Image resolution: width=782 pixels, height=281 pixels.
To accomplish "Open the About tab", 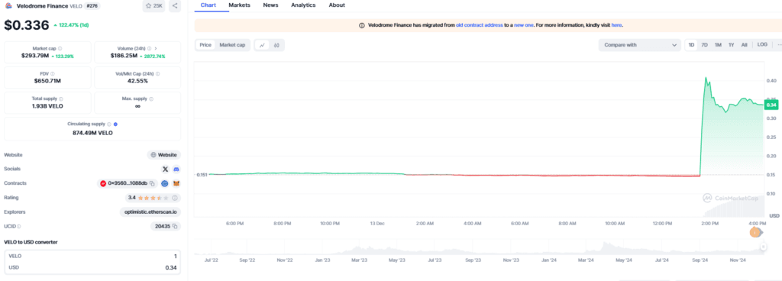I will click(337, 5).
